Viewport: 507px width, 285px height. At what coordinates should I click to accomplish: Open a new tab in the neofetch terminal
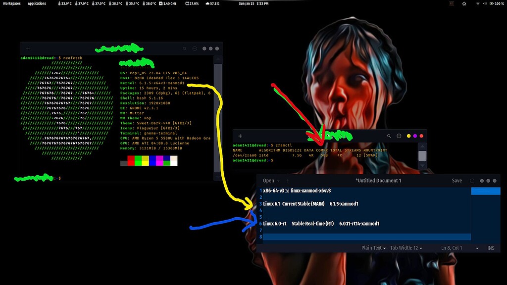coord(28,48)
